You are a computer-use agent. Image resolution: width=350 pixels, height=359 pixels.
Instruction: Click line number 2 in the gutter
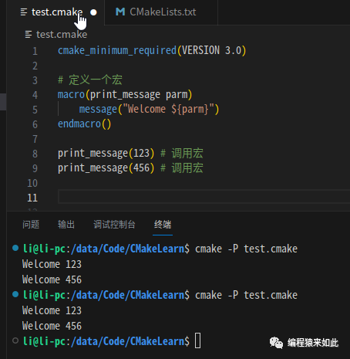tap(35, 66)
